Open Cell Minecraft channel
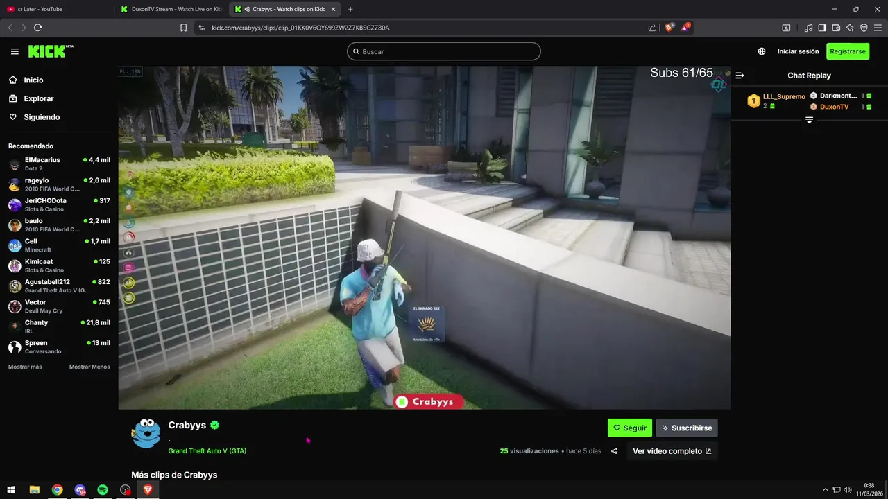Viewport: 888px width, 499px height. [x=59, y=245]
